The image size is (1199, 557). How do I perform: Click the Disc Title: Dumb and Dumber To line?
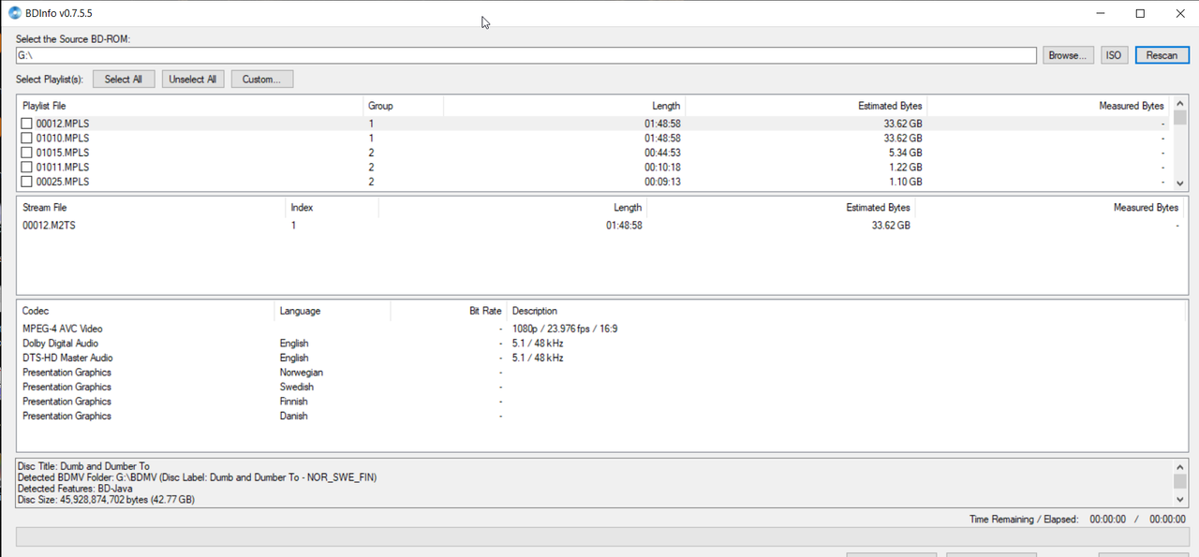pos(83,466)
